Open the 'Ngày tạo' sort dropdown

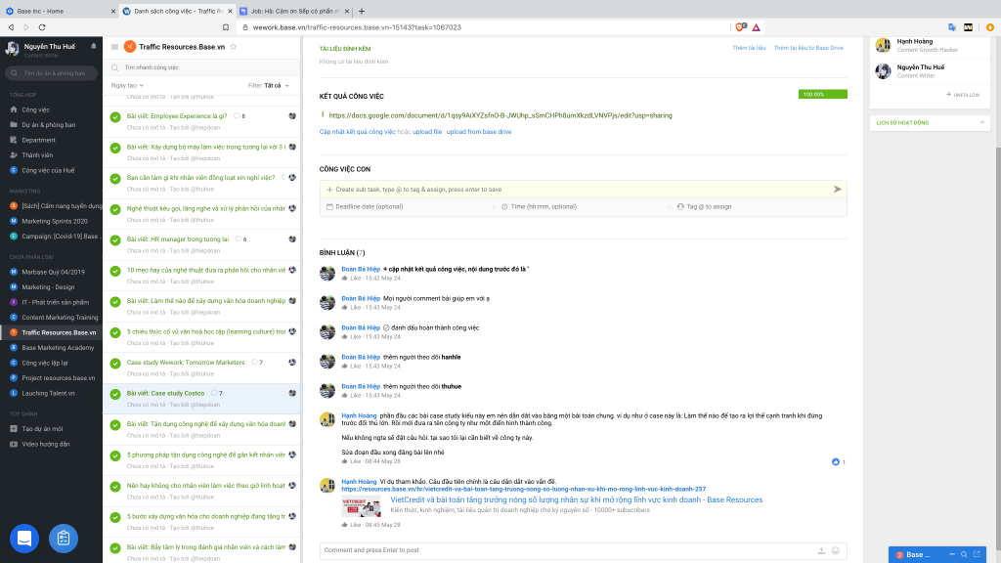(x=127, y=85)
